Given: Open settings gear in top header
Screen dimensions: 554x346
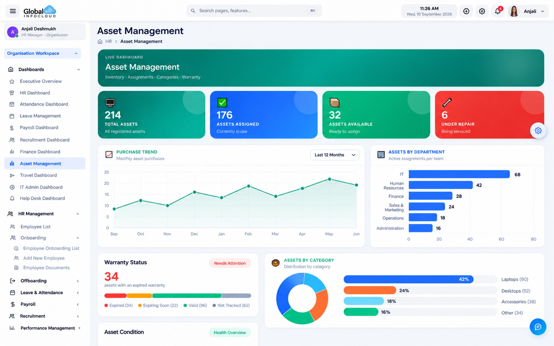Looking at the screenshot, I should [x=482, y=11].
